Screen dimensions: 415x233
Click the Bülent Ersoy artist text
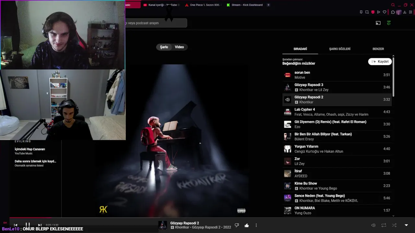pyautogui.click(x=304, y=139)
